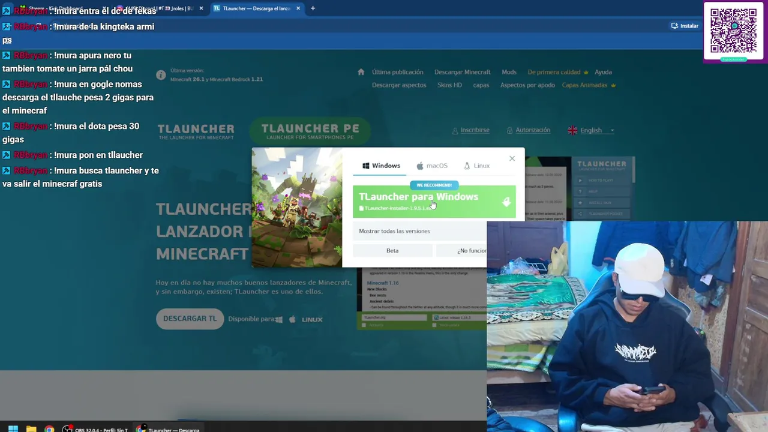Click the home icon in site navigation
Image resolution: width=768 pixels, height=432 pixels.
(361, 72)
